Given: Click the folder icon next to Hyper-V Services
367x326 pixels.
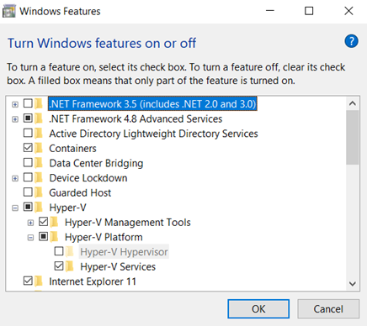Looking at the screenshot, I should tap(70, 266).
